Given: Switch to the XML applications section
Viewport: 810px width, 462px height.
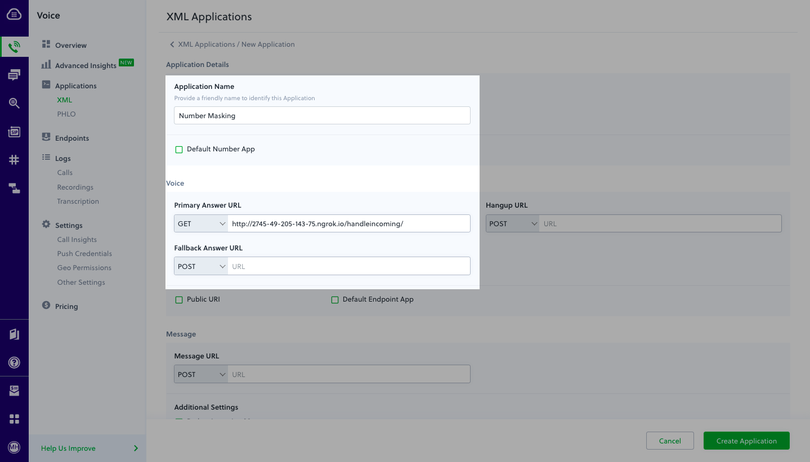Looking at the screenshot, I should [64, 100].
